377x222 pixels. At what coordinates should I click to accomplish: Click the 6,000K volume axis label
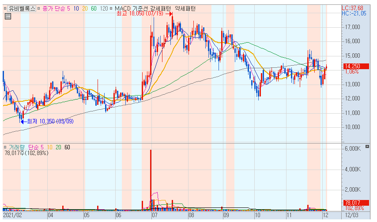353,148
